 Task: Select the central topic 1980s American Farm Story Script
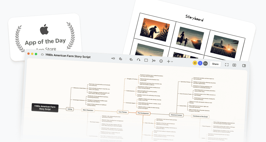[45, 108]
